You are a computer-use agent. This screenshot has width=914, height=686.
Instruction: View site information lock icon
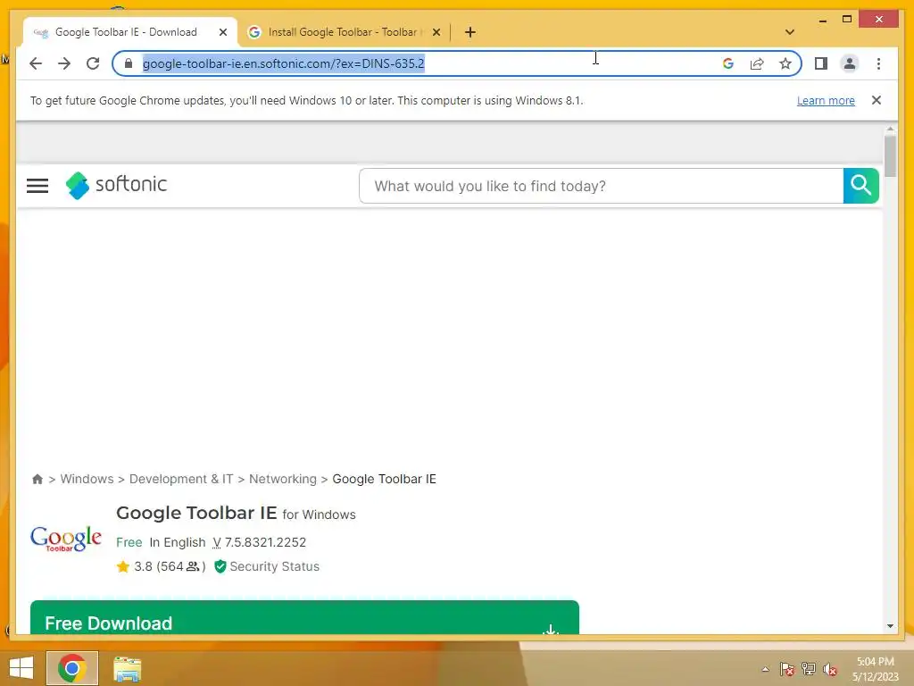[x=129, y=63]
